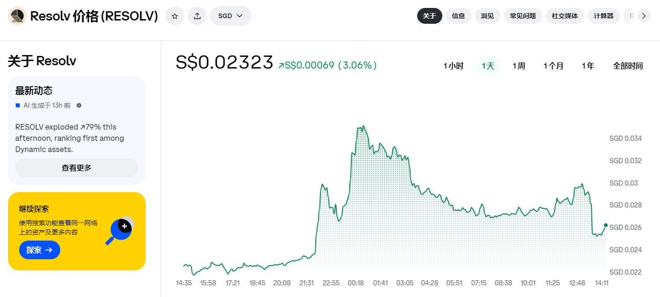Click the 08:38 time axis label
660x297 pixels.
point(504,283)
